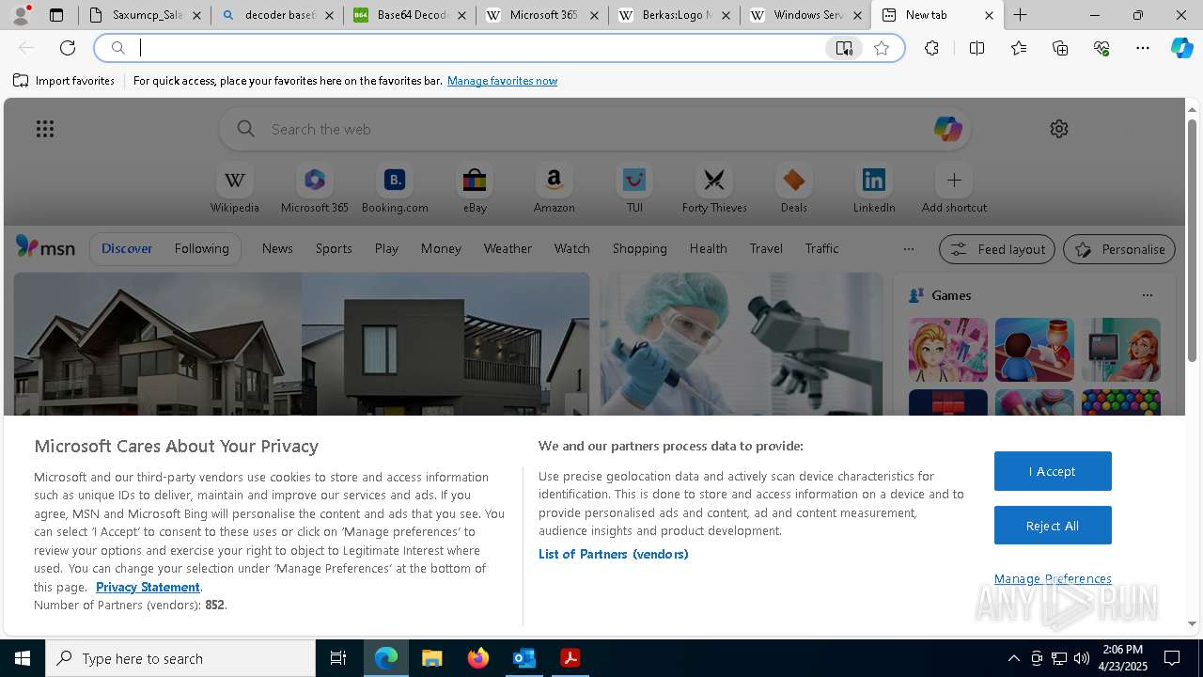Image resolution: width=1203 pixels, height=677 pixels.
Task: Click Add shortcut plus tile
Action: 954,189
